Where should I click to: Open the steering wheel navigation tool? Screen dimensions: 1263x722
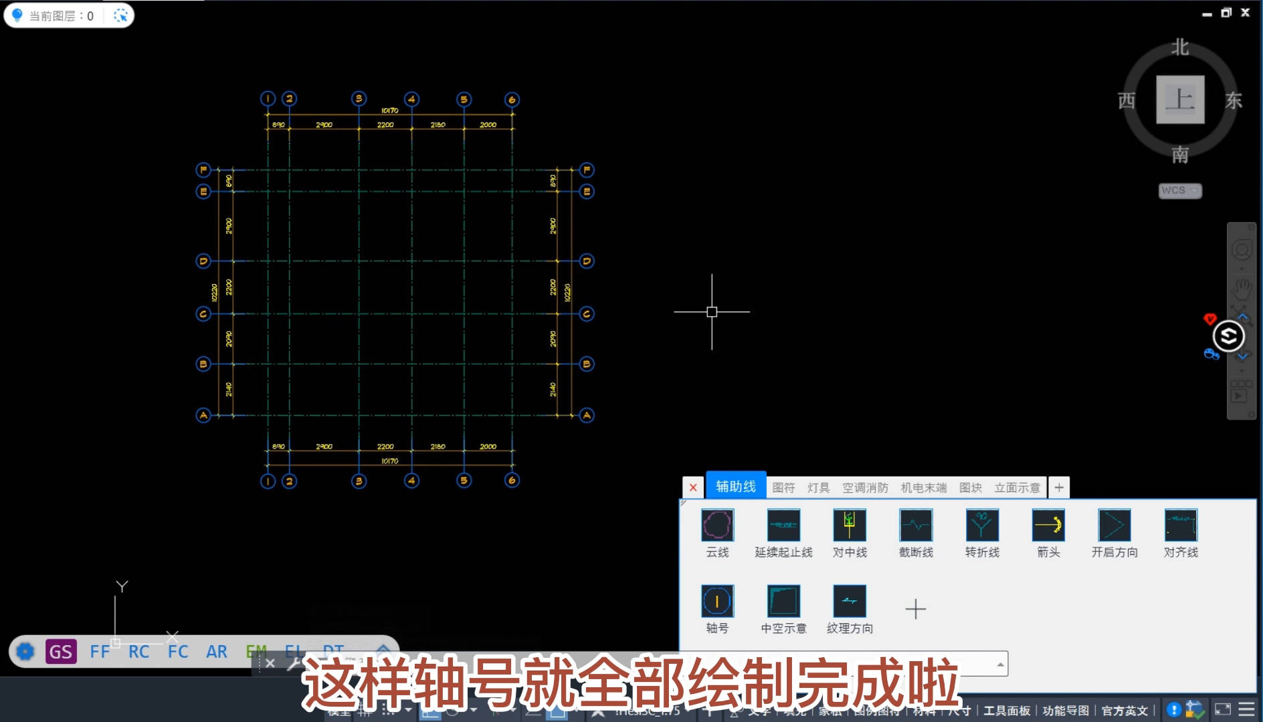point(1242,250)
